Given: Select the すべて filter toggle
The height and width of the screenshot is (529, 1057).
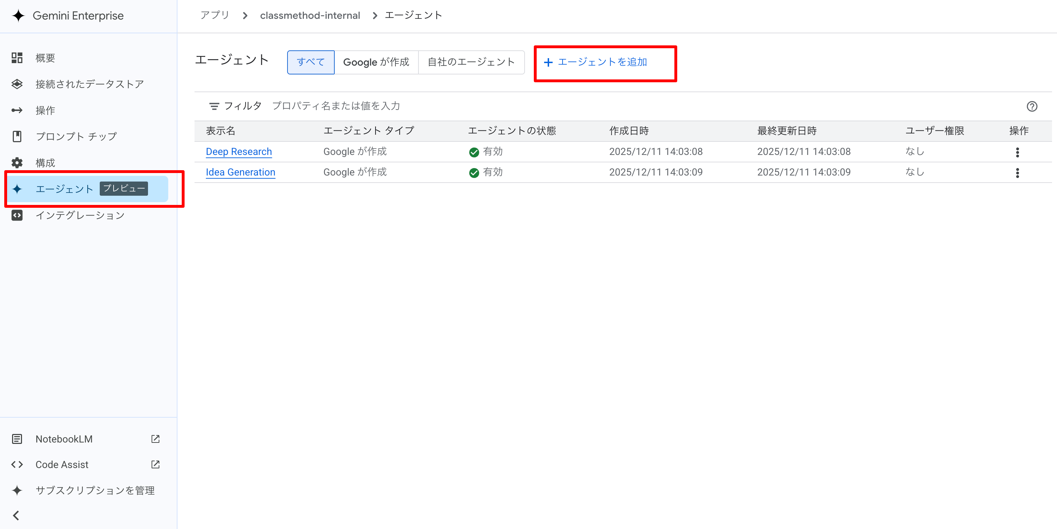Looking at the screenshot, I should point(311,62).
